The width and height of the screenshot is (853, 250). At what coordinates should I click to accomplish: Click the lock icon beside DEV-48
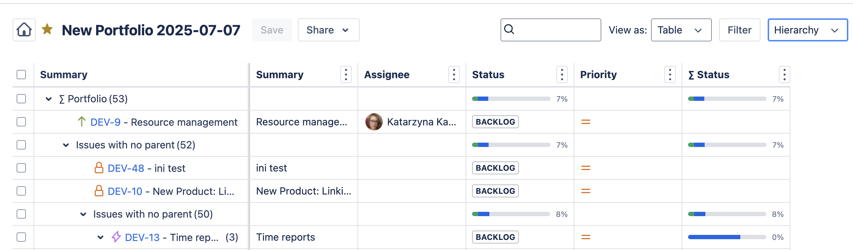pos(99,168)
